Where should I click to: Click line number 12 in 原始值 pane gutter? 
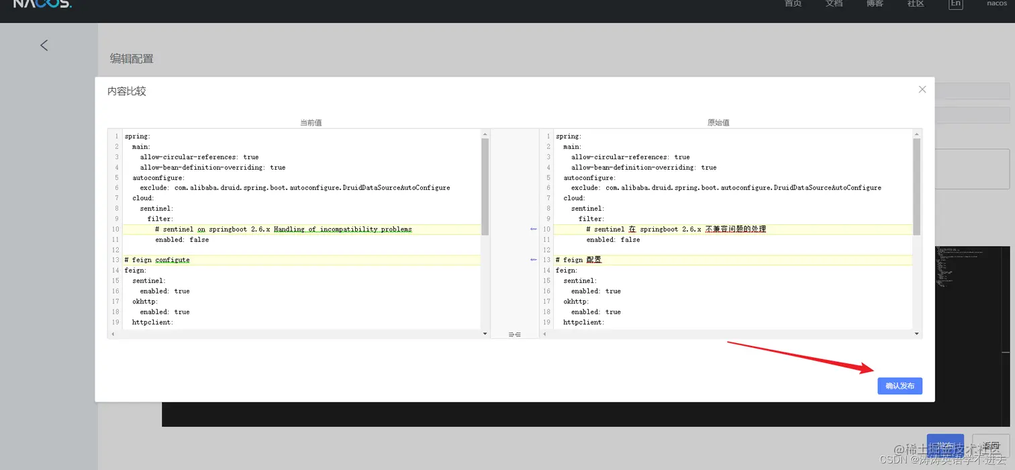(x=546, y=250)
